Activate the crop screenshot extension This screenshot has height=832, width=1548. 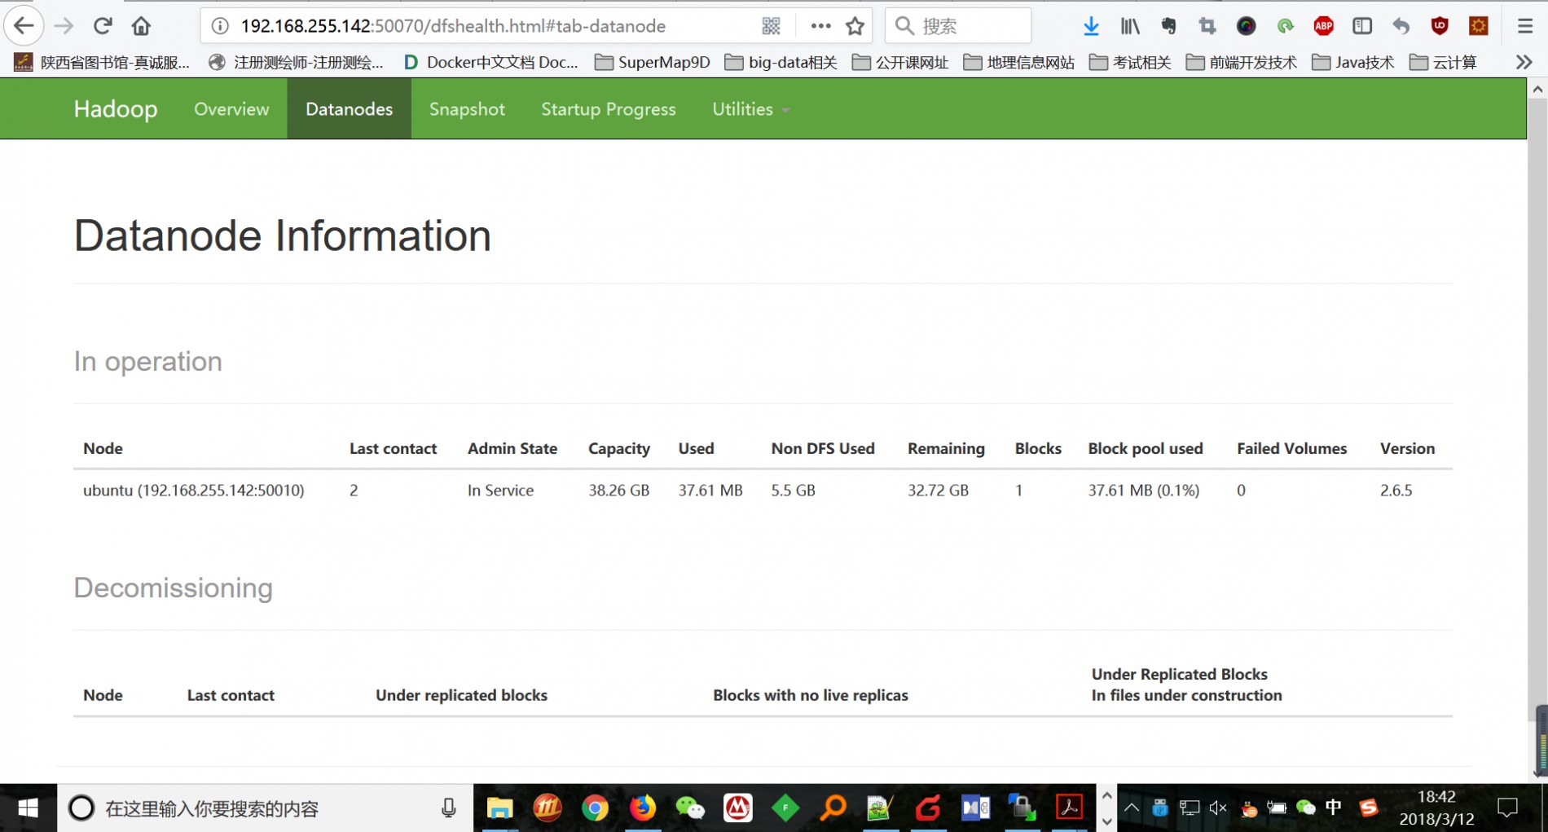point(1207,26)
